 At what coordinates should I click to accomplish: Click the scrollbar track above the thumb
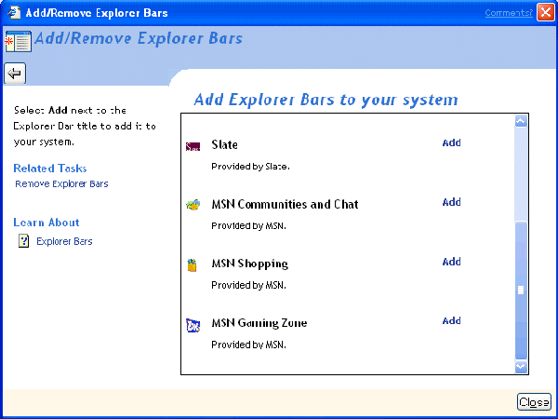[x=521, y=174]
